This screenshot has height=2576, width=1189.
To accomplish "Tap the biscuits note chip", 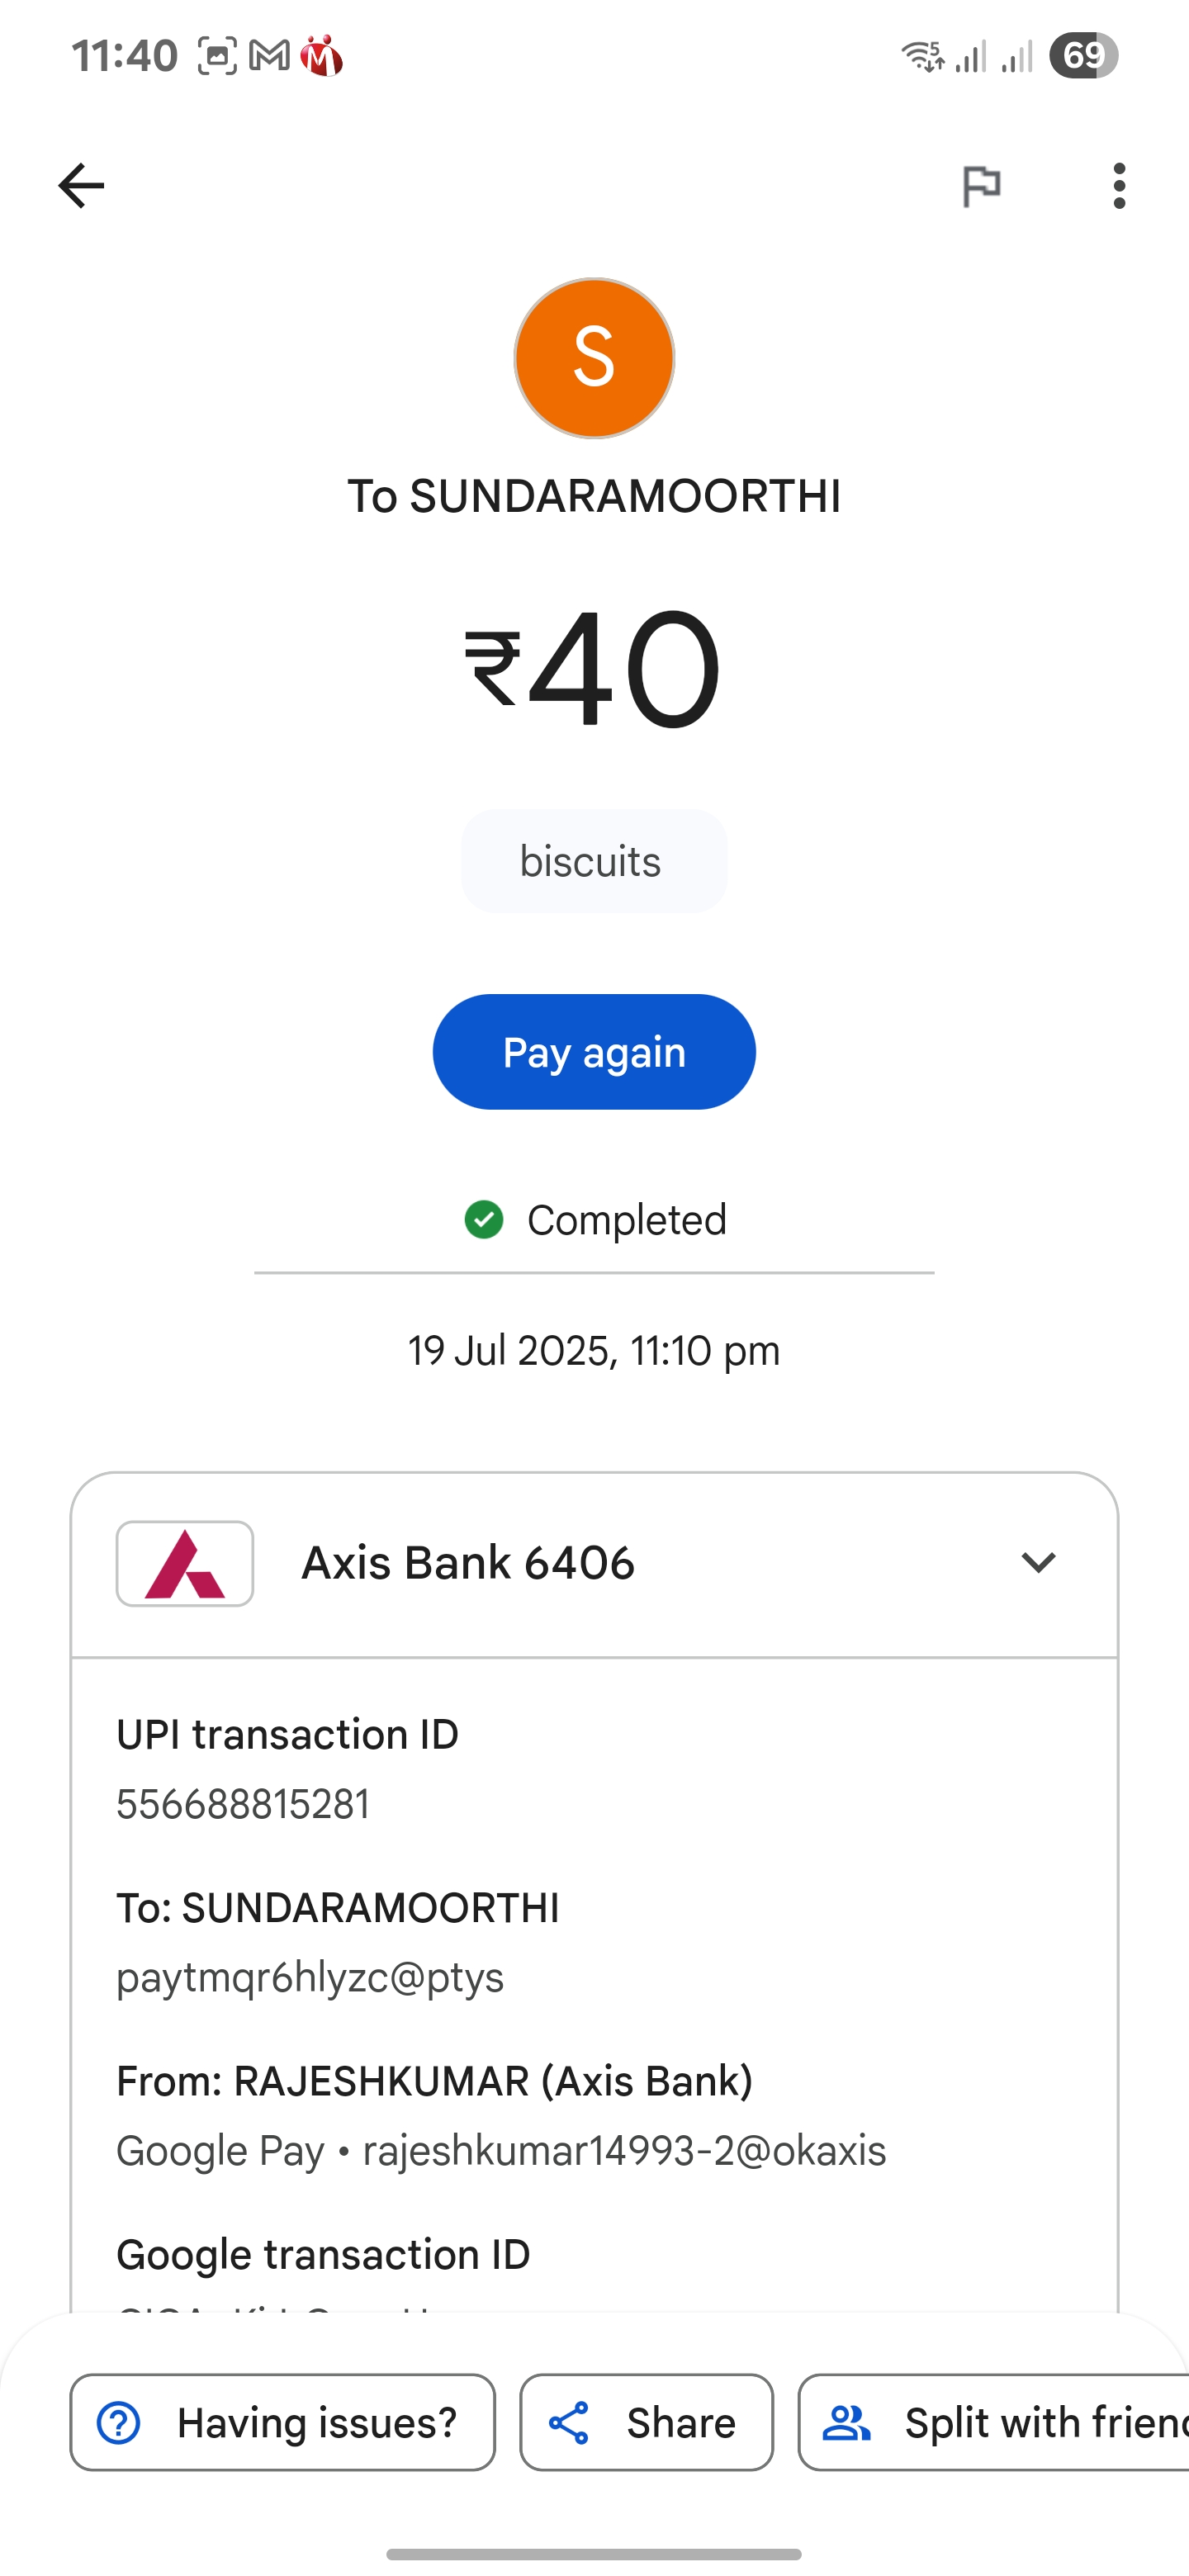I will 594,861.
